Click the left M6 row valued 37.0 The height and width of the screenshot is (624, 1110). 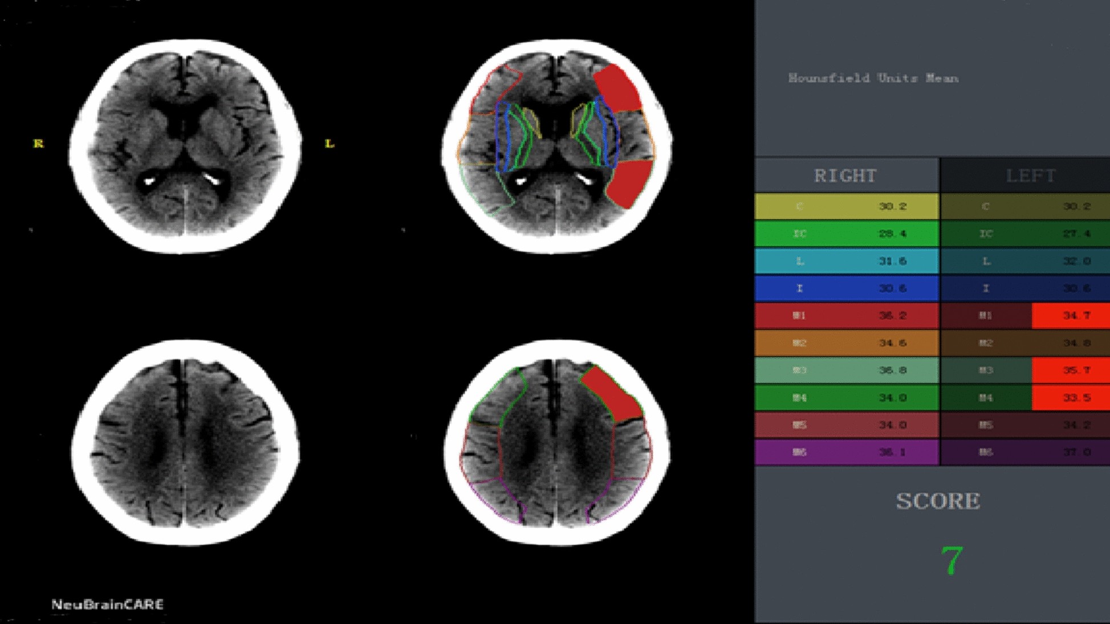[1025, 452]
